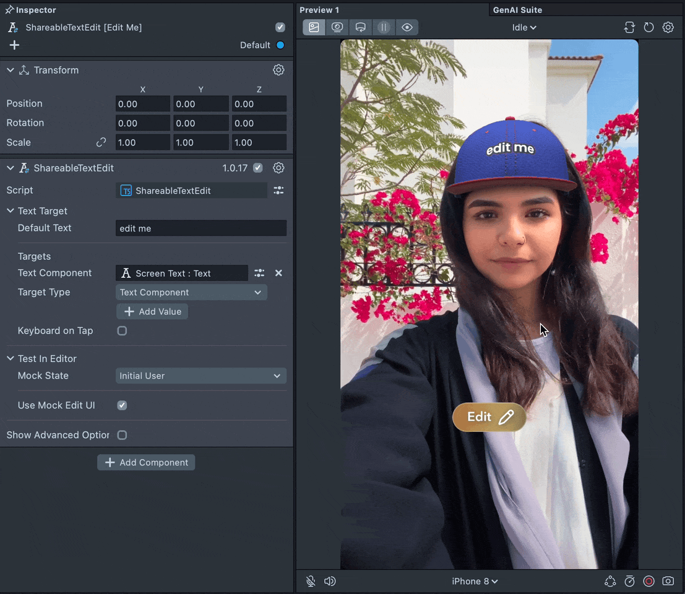685x594 pixels.
Task: Select the Preview 1 tab
Action: [x=319, y=10]
